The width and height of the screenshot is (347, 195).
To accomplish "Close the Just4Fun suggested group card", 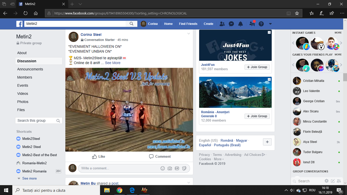I will tap(269, 32).
